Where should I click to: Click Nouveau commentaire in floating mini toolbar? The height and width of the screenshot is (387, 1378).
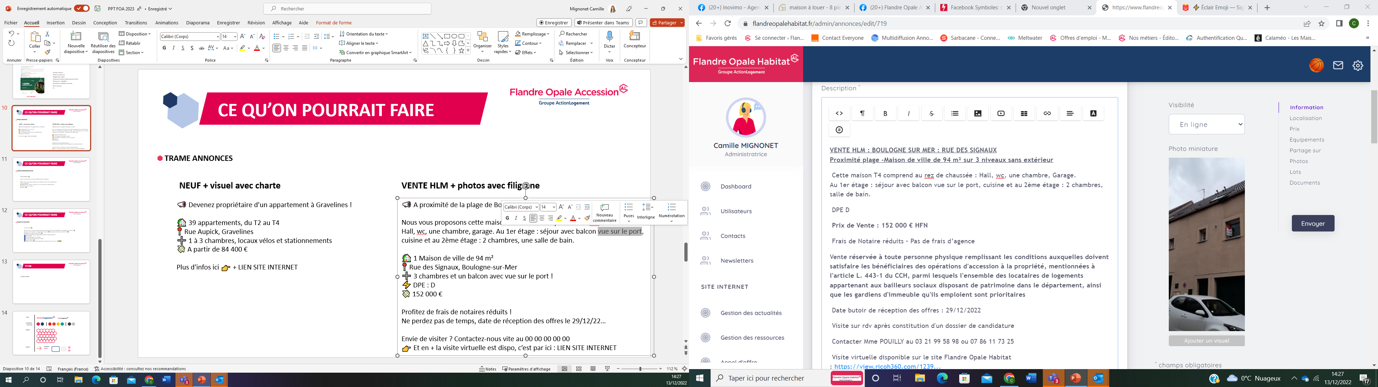(604, 213)
